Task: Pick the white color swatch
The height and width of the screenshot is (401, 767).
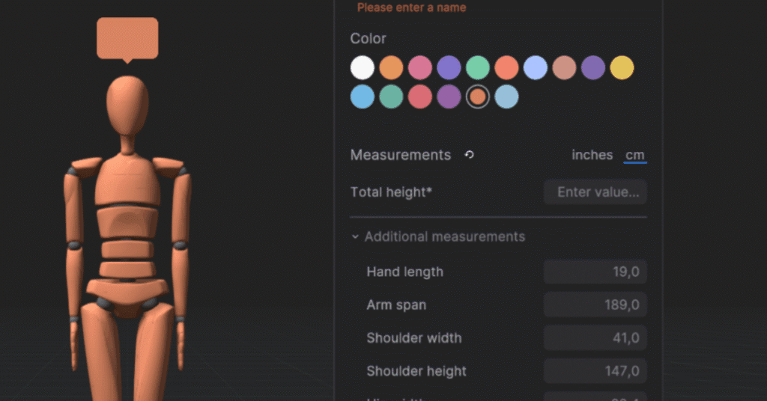Action: click(363, 67)
